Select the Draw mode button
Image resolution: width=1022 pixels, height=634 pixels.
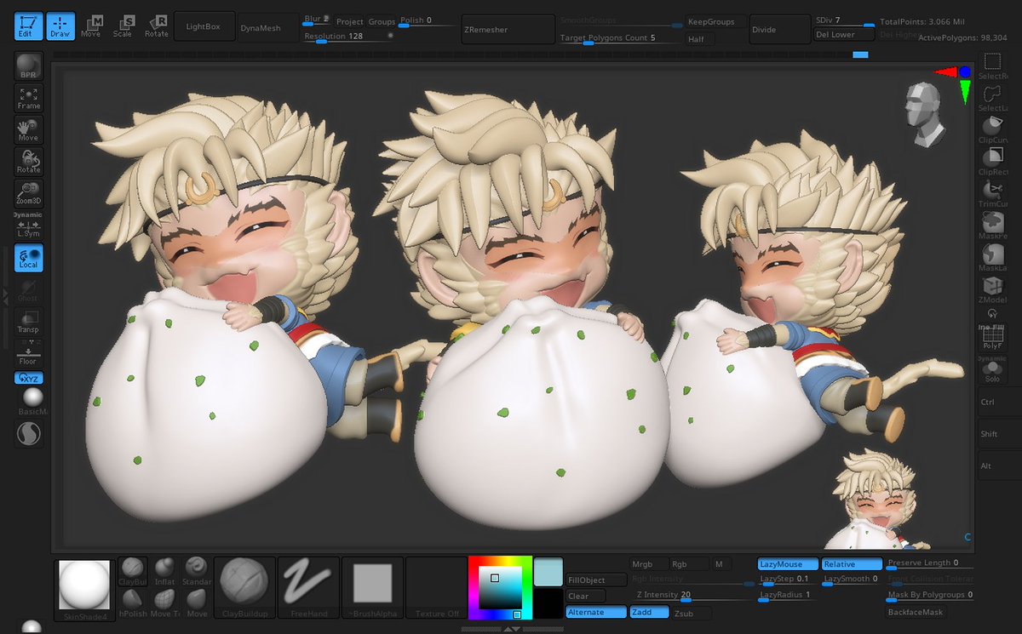pyautogui.click(x=60, y=26)
